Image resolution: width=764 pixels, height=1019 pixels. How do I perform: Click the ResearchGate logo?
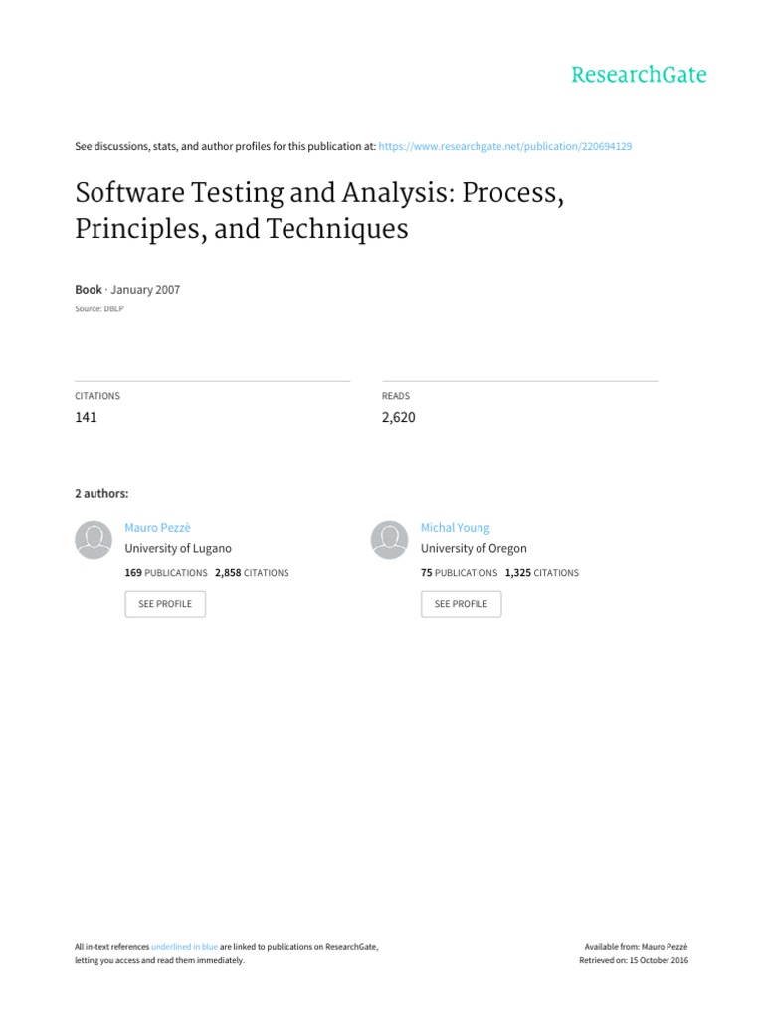(639, 75)
